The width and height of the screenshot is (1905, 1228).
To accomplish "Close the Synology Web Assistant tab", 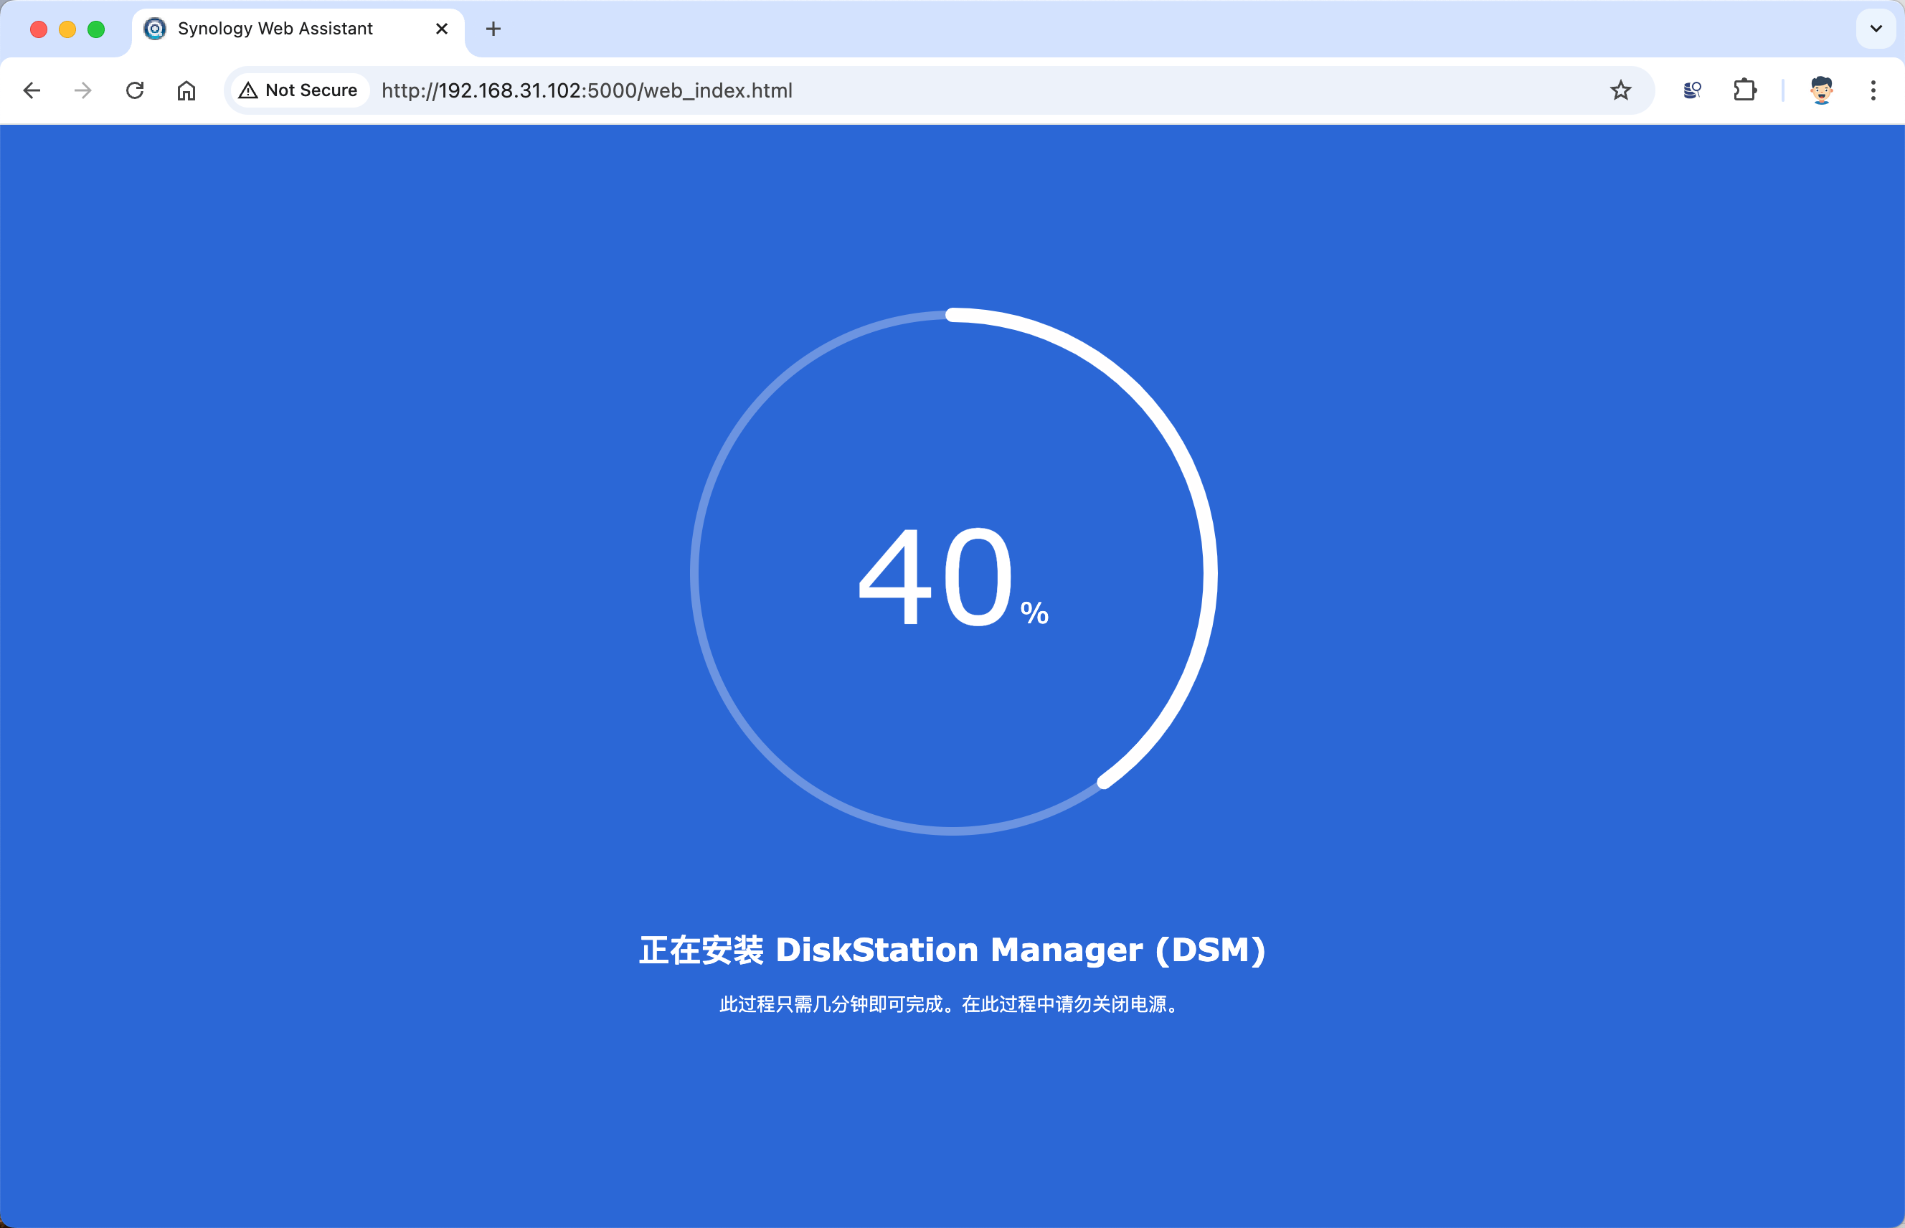I will pos(442,29).
